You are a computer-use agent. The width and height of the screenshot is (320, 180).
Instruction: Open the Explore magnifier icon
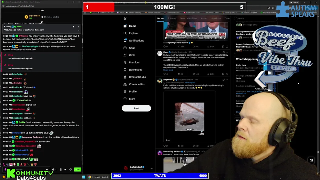click(125, 33)
